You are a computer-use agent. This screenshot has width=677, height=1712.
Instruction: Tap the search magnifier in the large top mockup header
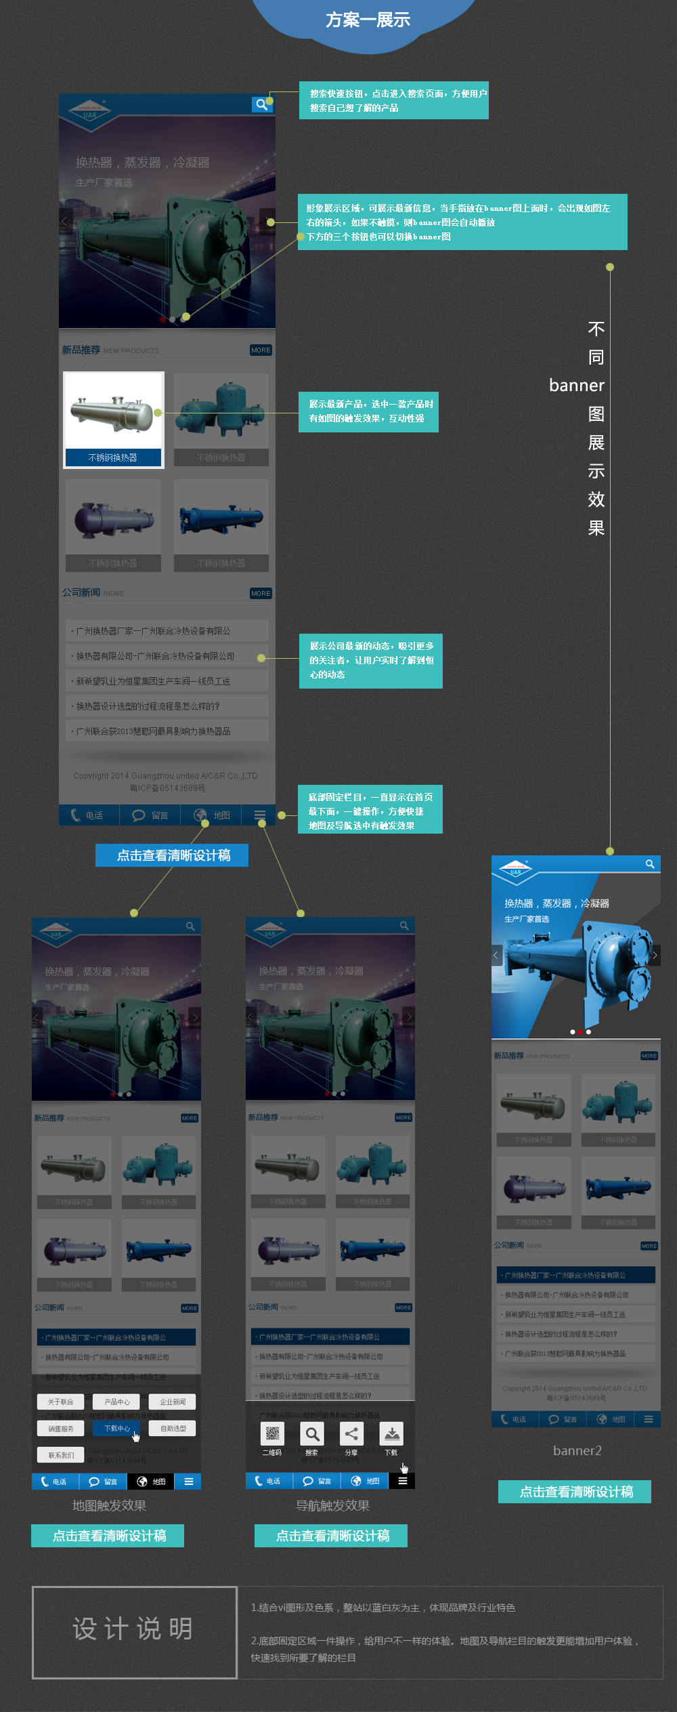pos(261,104)
